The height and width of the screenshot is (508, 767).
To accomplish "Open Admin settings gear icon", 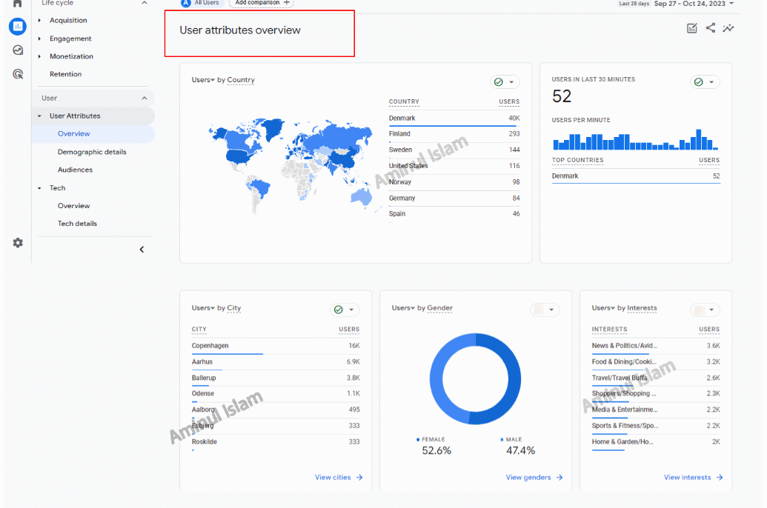I will (x=18, y=243).
